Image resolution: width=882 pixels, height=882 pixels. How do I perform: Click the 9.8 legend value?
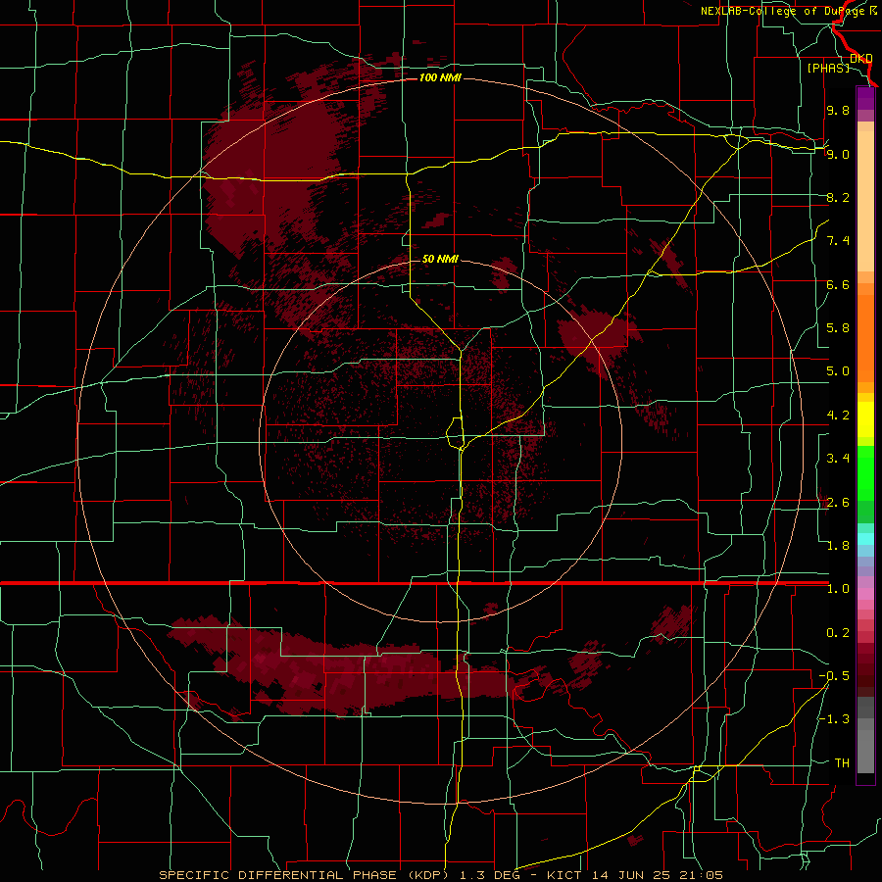[x=838, y=110]
